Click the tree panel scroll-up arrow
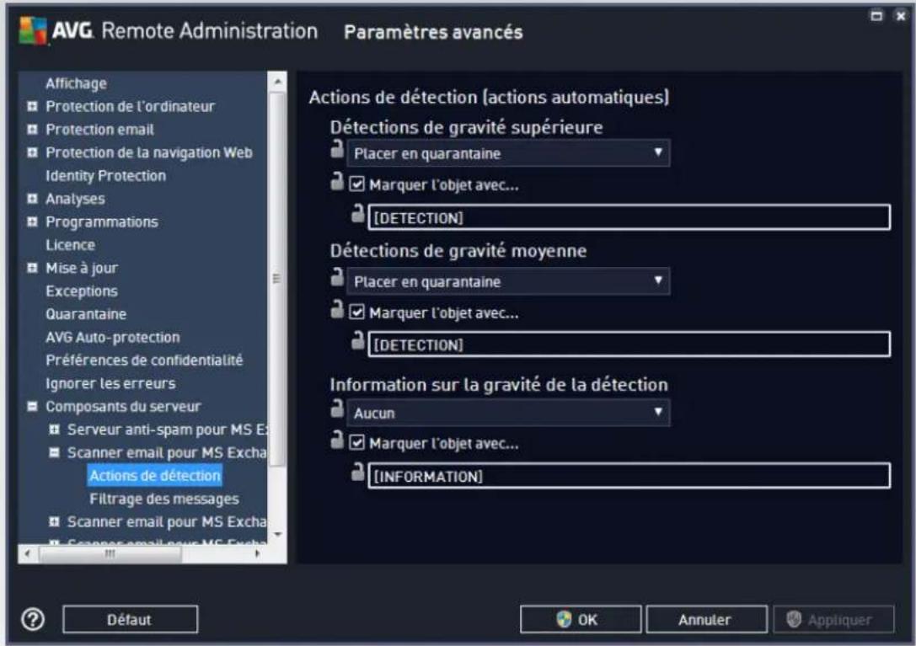This screenshot has height=646, width=916. click(x=277, y=81)
